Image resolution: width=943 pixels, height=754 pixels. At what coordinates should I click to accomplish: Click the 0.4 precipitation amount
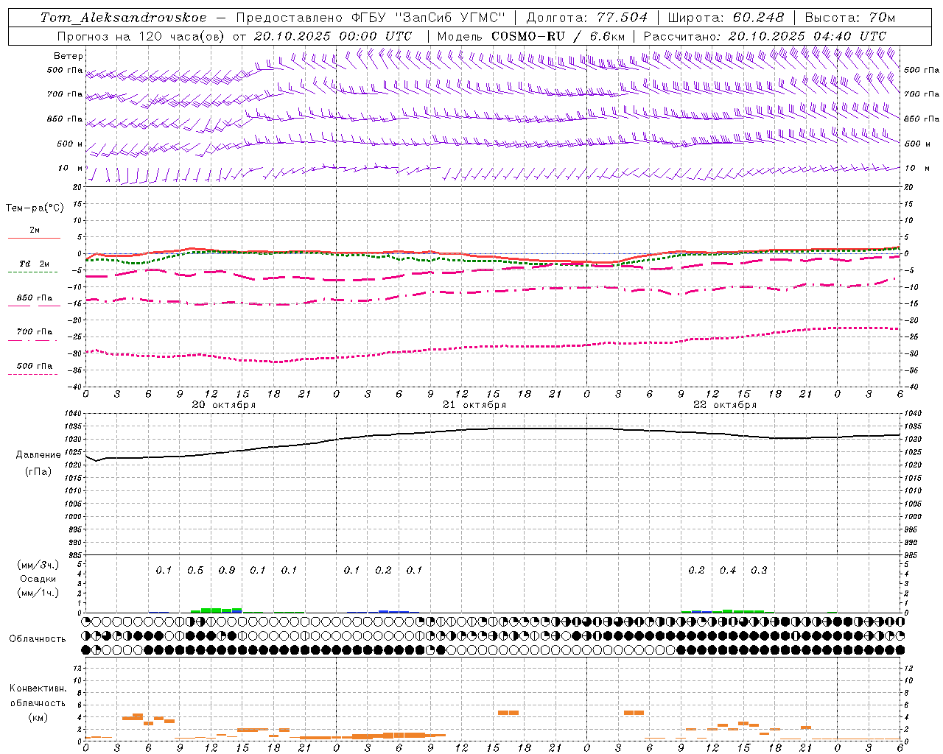click(728, 571)
